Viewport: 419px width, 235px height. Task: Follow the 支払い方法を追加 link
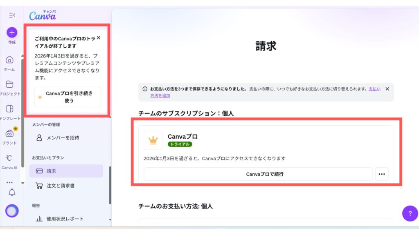pyautogui.click(x=160, y=96)
